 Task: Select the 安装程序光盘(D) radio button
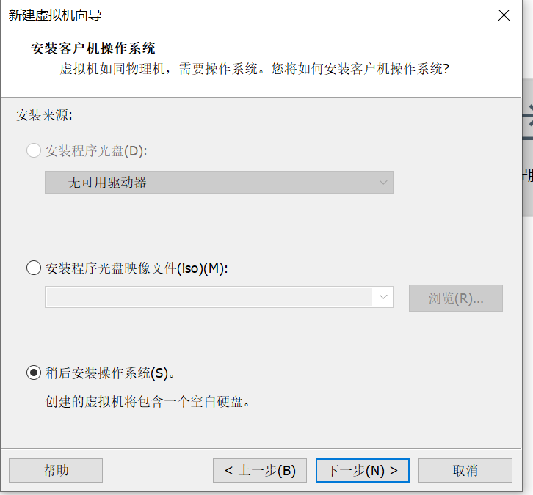tap(34, 151)
